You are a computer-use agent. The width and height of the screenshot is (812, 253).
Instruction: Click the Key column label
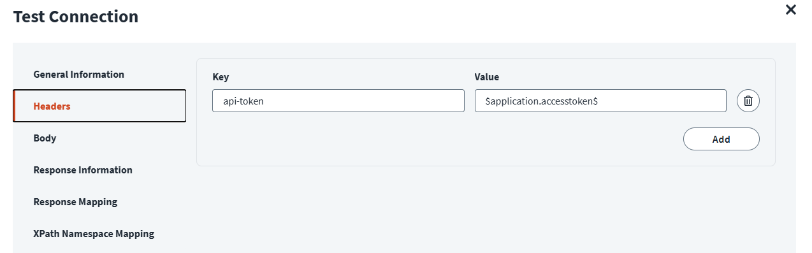(x=221, y=77)
